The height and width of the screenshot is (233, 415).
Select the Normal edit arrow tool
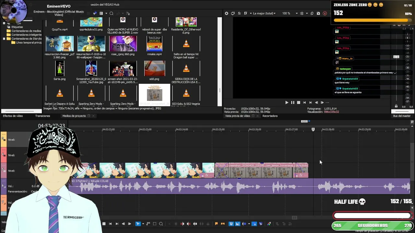point(138,224)
